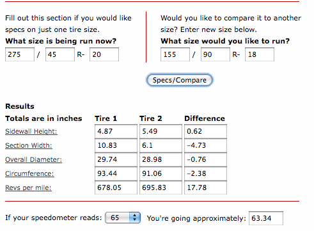Select the circumference difference field showing -2.38
Image resolution: width=314 pixels, height=231 pixels.
pos(205,173)
